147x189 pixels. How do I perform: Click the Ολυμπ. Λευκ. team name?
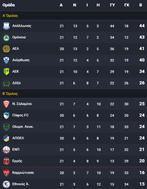pos(23,127)
